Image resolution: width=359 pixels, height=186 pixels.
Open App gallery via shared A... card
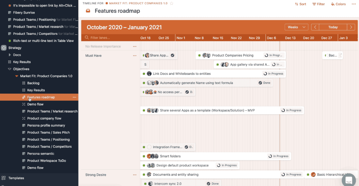(x=250, y=64)
